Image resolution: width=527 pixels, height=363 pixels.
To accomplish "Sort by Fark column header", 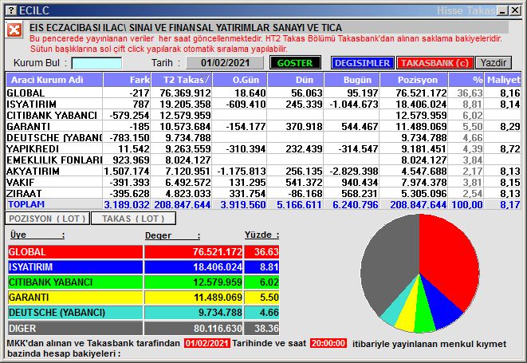I will tap(127, 80).
